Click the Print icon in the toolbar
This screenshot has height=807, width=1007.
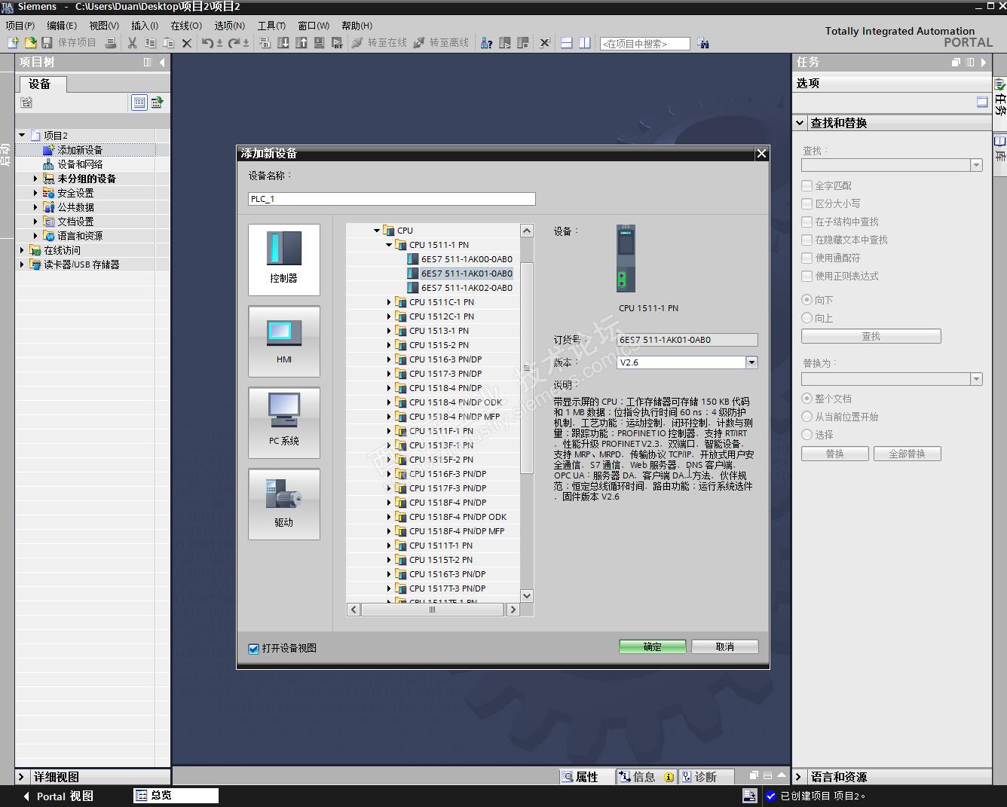(111, 43)
